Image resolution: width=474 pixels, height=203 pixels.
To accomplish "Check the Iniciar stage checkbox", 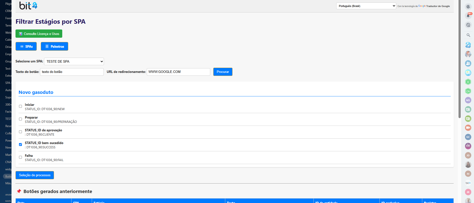I will coord(20,106).
